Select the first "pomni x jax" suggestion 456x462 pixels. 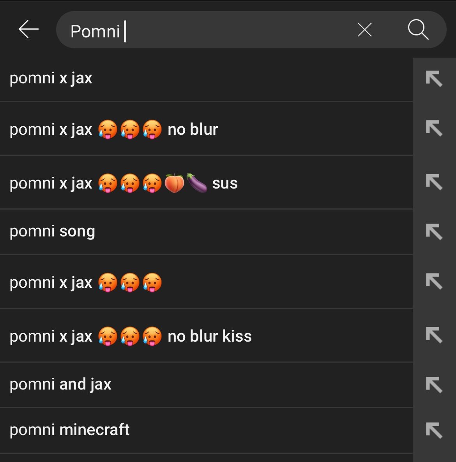[51, 78]
